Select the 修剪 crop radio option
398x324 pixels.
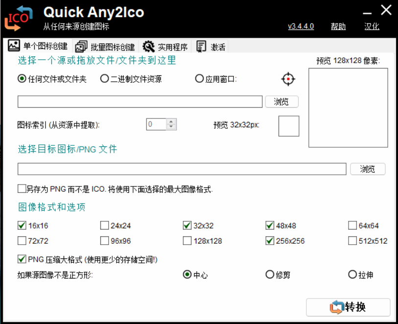[x=270, y=274]
